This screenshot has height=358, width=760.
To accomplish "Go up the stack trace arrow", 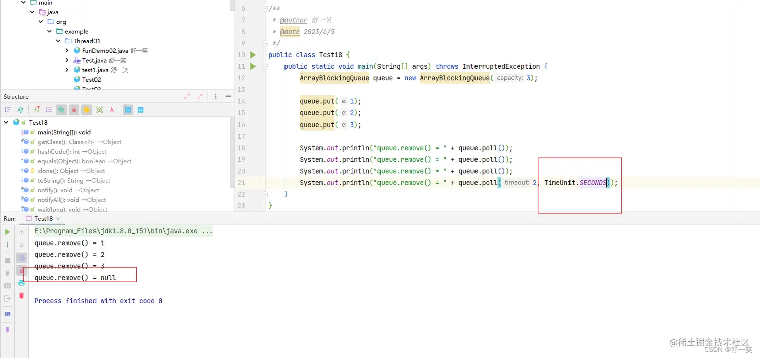I will (x=21, y=232).
